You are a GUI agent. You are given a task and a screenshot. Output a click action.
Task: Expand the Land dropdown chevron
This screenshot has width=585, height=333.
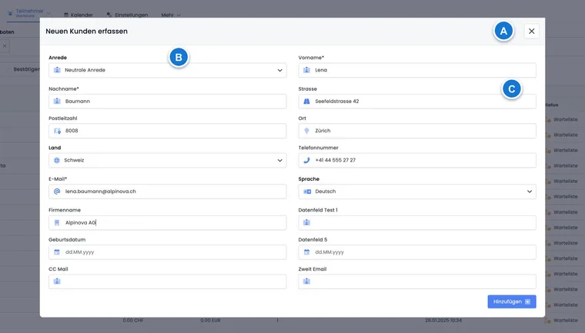coord(280,160)
